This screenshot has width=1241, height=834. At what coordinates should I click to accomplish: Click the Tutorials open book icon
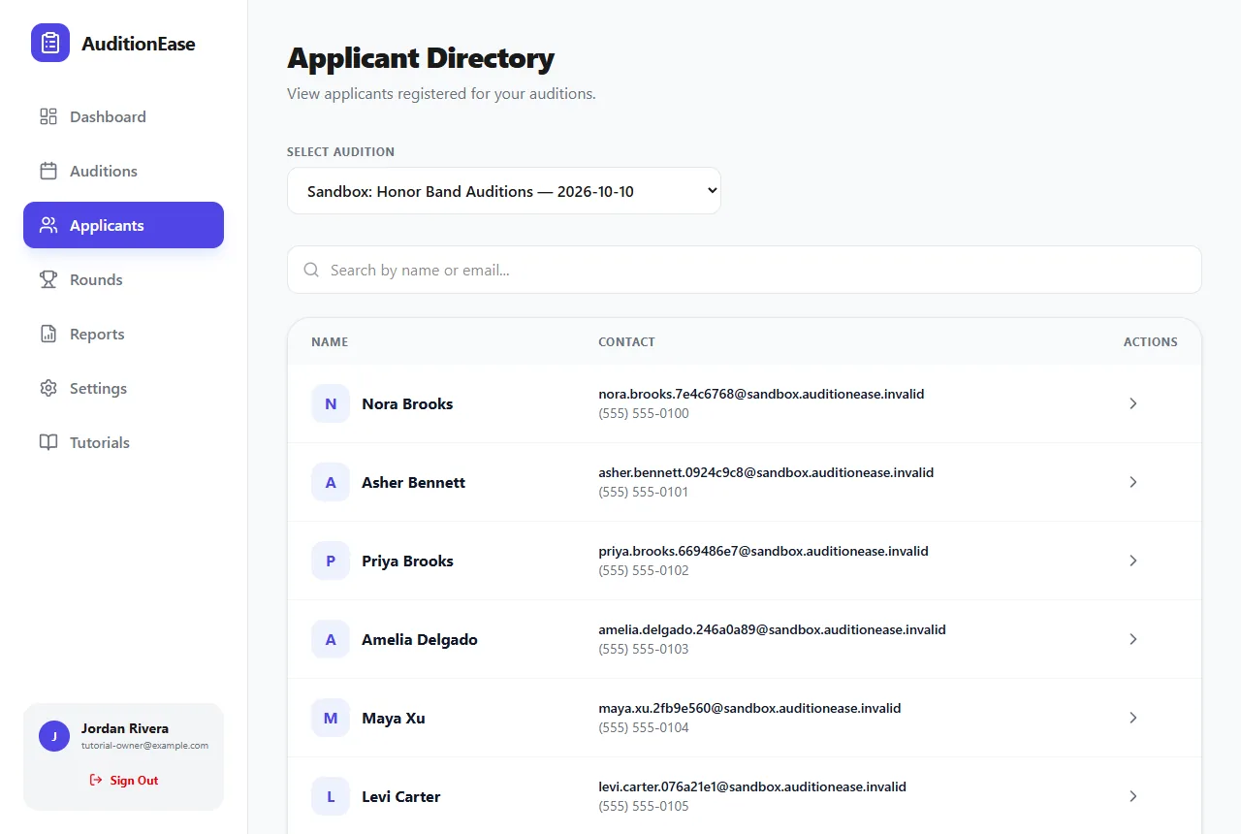48,442
